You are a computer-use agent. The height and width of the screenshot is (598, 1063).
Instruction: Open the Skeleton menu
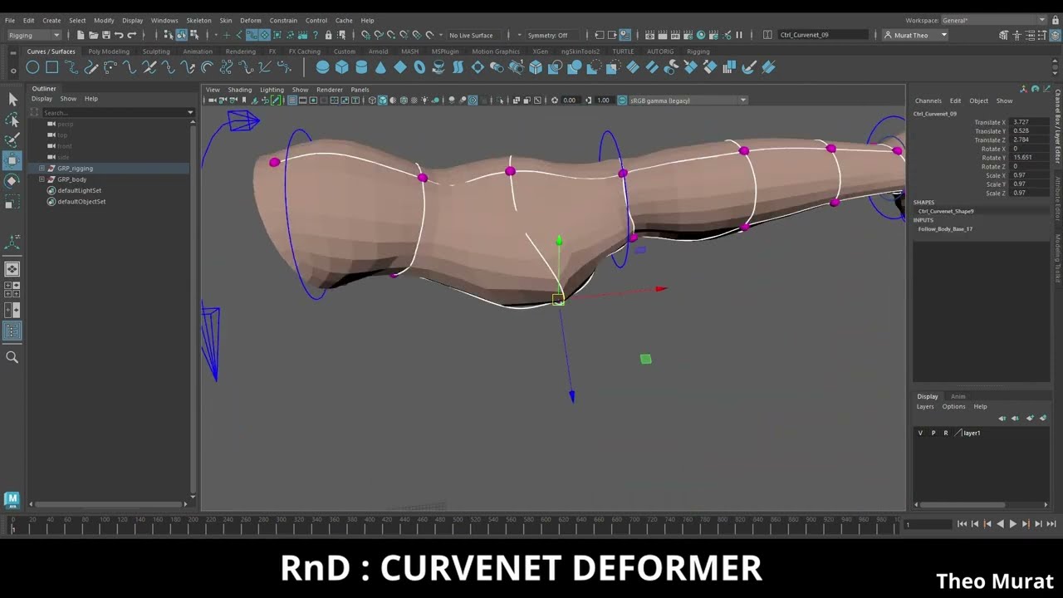(198, 20)
